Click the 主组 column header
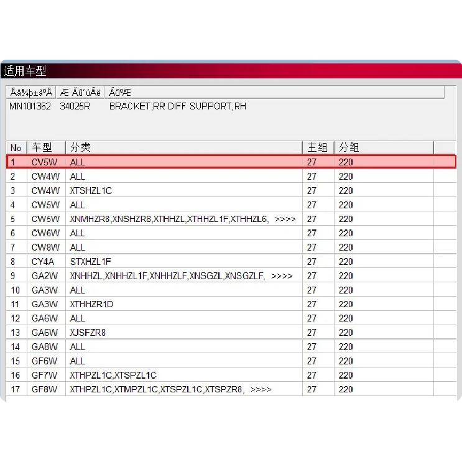 (x=318, y=147)
